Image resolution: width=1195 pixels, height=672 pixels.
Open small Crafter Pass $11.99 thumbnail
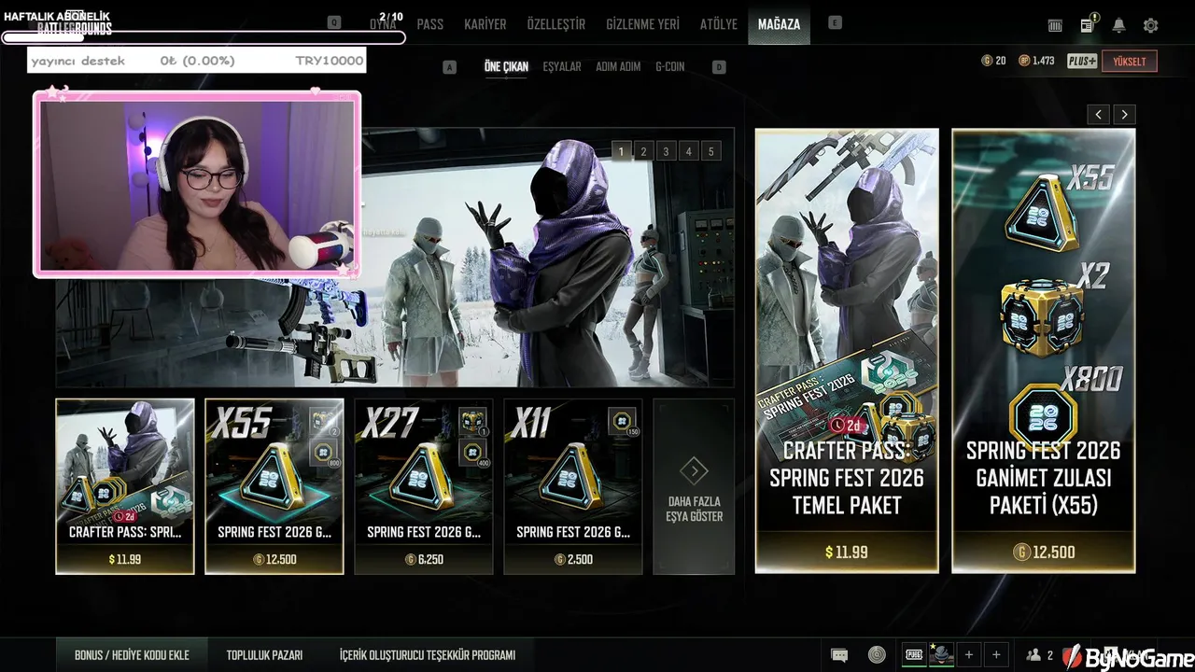tap(125, 486)
